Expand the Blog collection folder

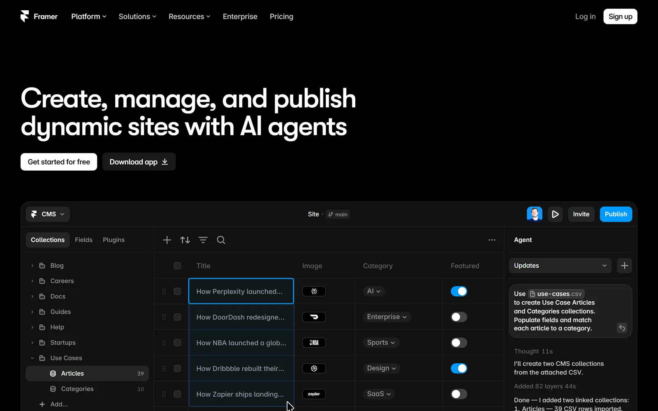[x=32, y=266]
